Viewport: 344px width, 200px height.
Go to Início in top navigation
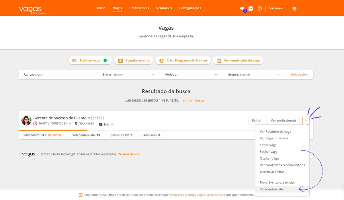tap(101, 8)
